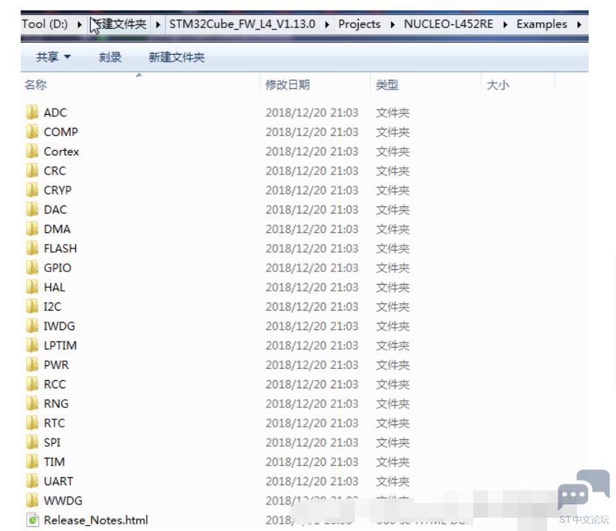Viewport: 616px width, 531px height.
Task: Click the WWDG folder icon
Action: coord(33,500)
